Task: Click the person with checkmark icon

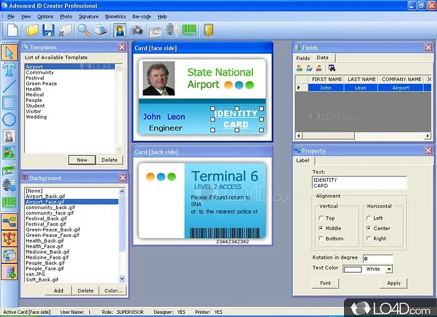Action: [x=309, y=68]
